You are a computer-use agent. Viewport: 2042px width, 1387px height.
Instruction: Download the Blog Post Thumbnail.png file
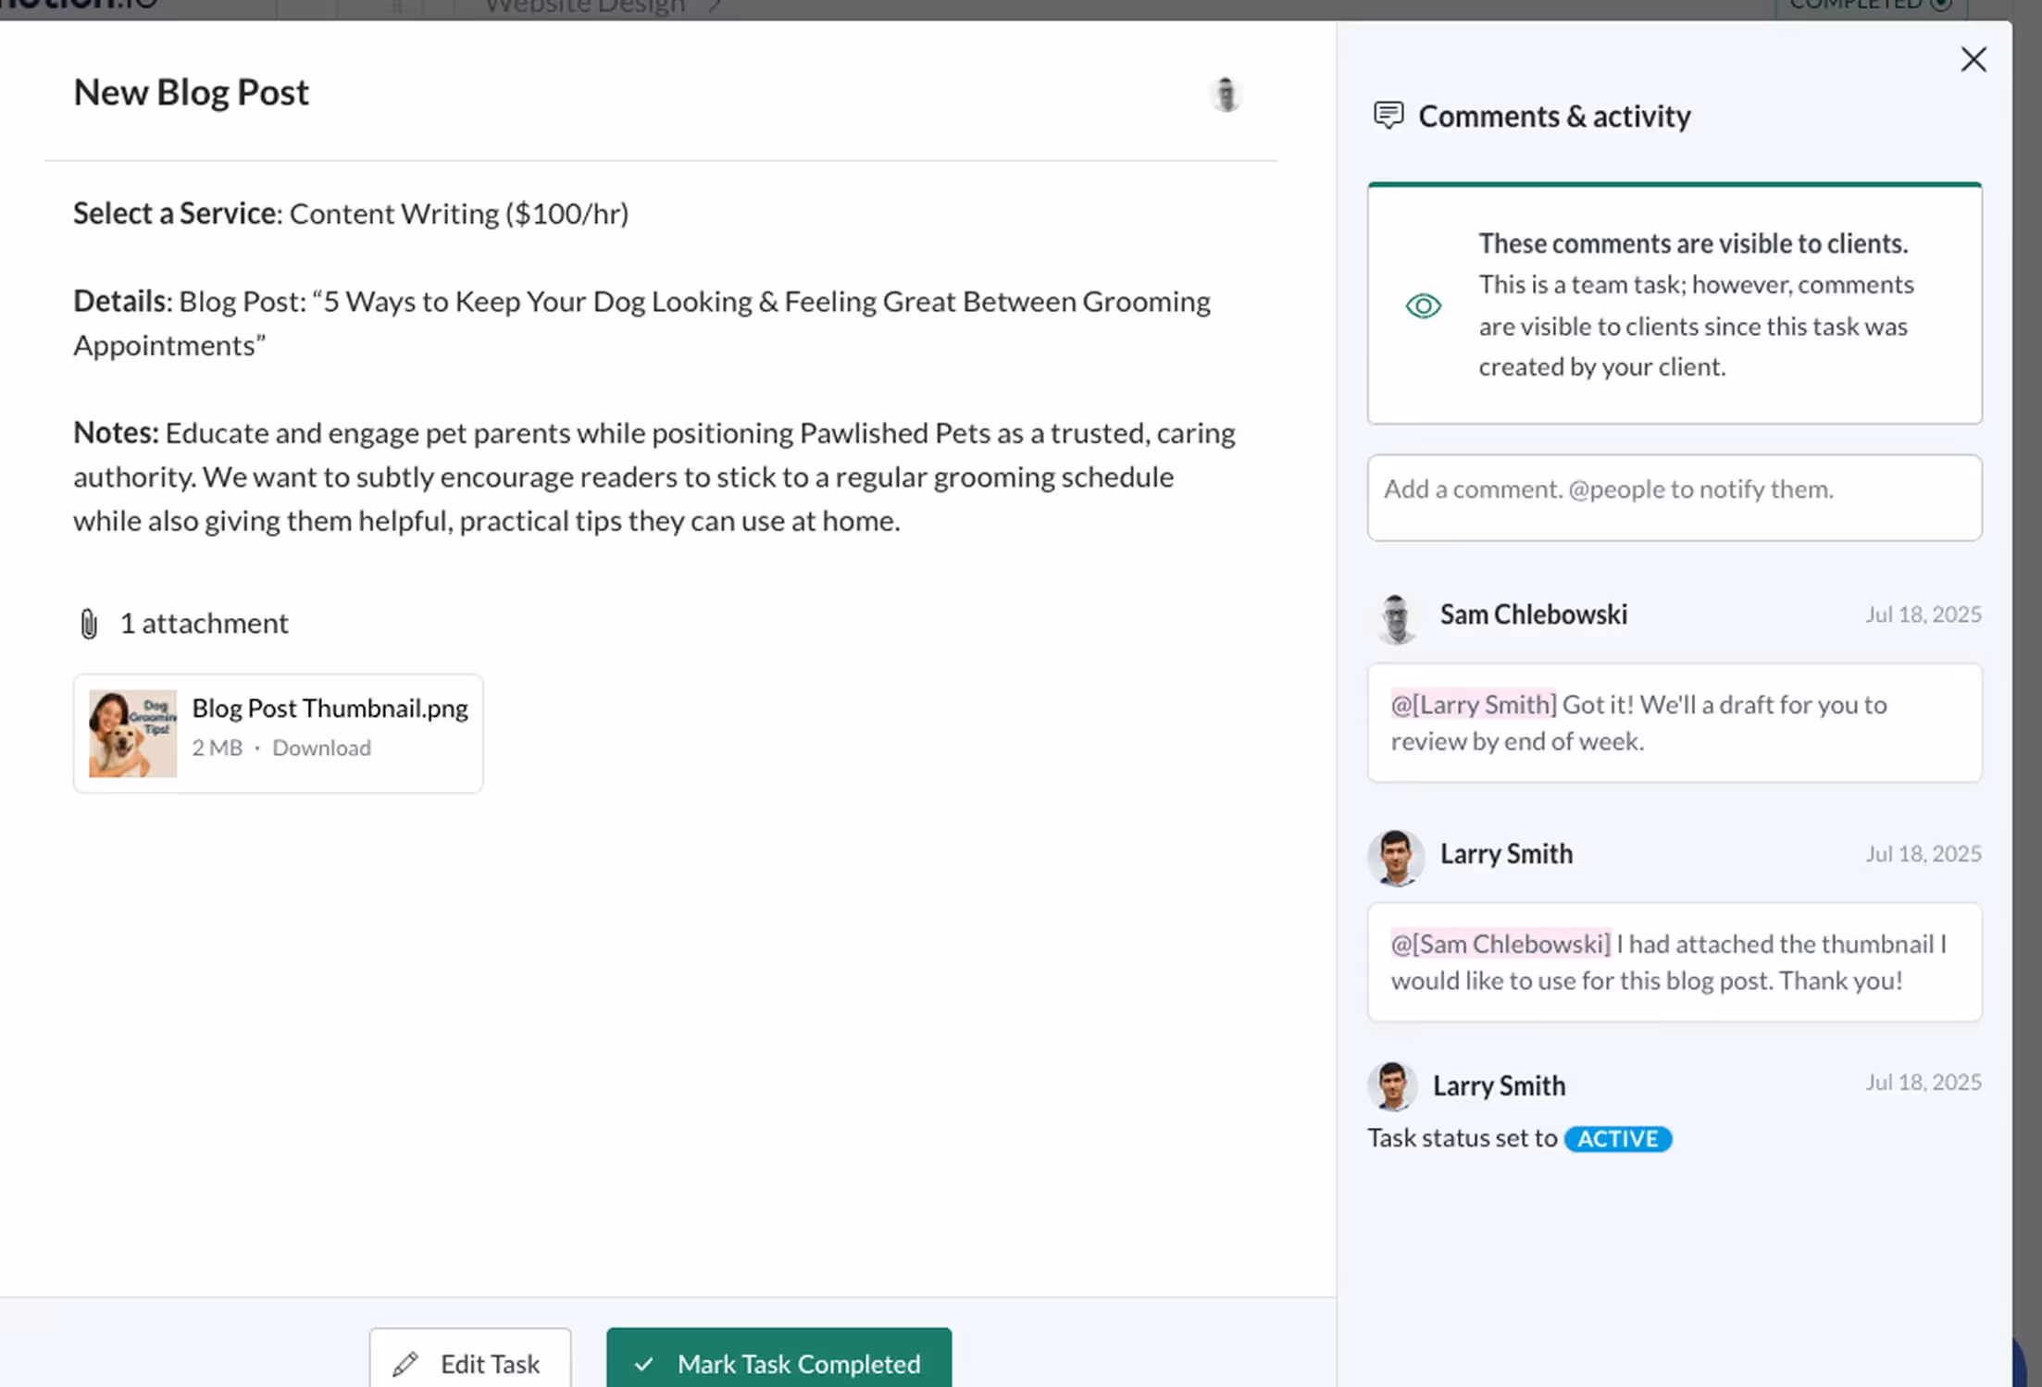click(321, 748)
